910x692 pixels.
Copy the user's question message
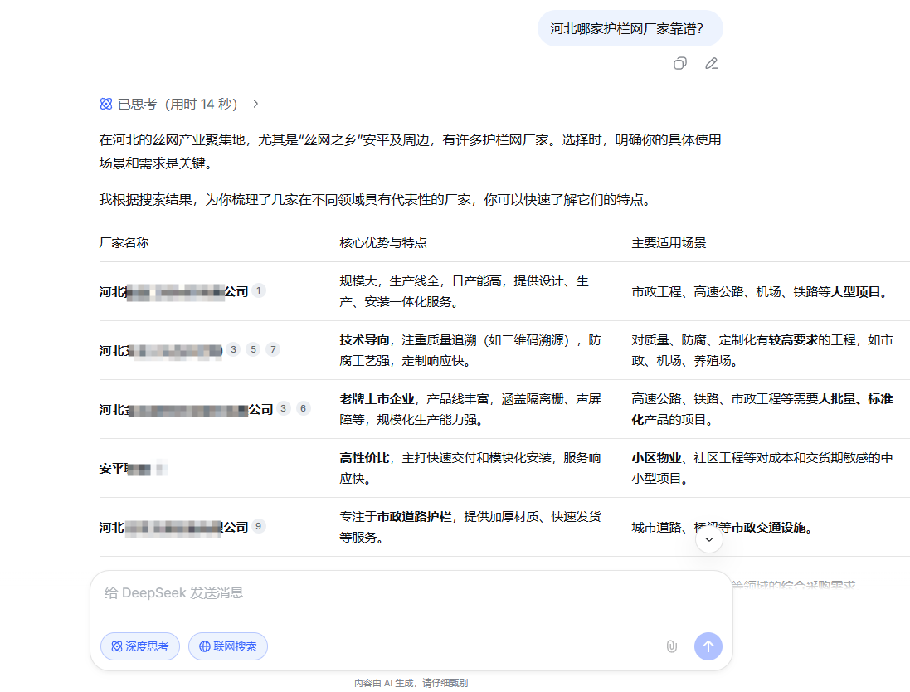(x=679, y=64)
